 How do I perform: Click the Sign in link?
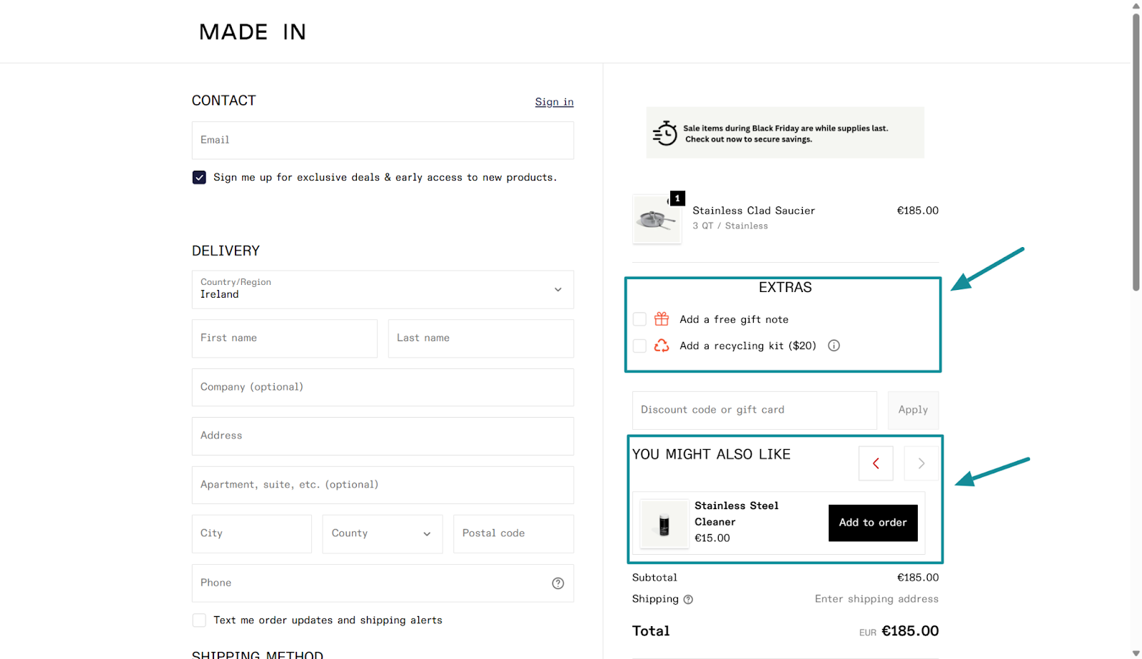click(x=555, y=102)
